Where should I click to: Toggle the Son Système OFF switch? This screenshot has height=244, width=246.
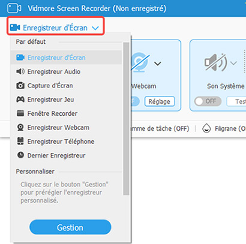pyautogui.click(x=208, y=101)
